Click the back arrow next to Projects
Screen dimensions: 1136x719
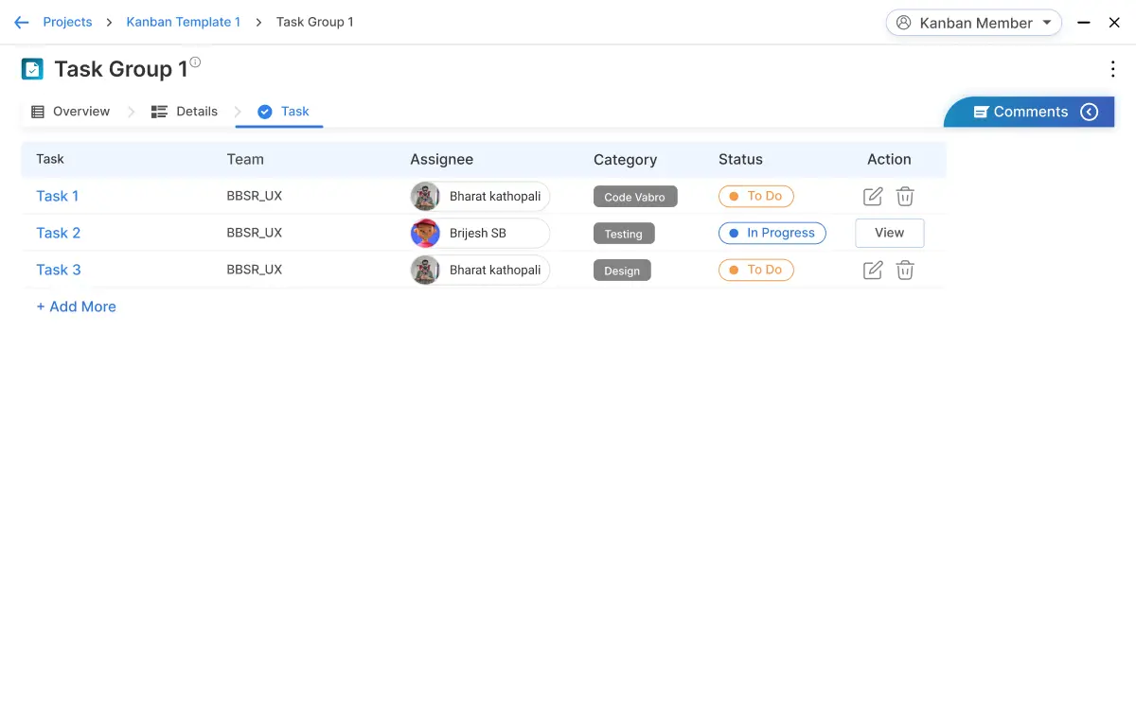tap(21, 22)
